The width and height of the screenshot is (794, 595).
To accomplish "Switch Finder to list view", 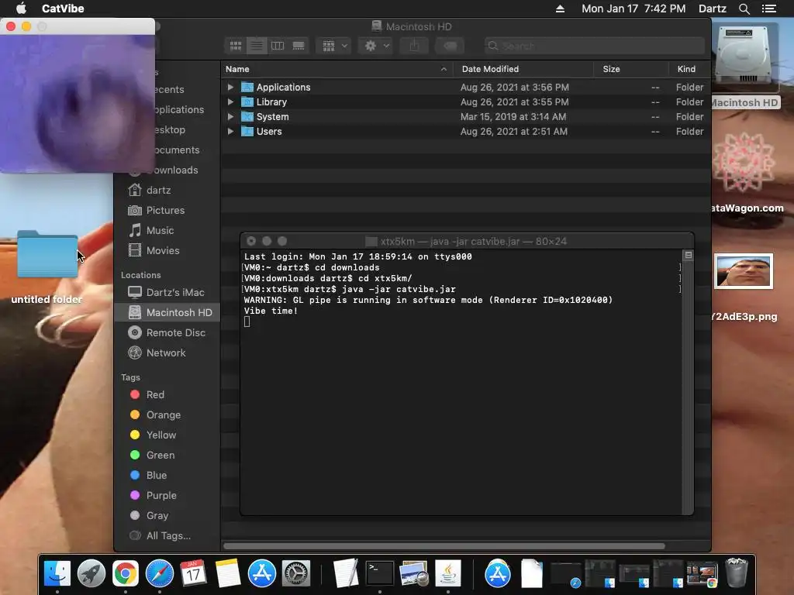I will (257, 46).
